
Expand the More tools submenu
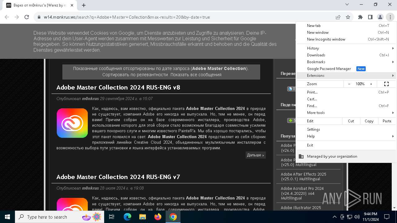click(346, 113)
